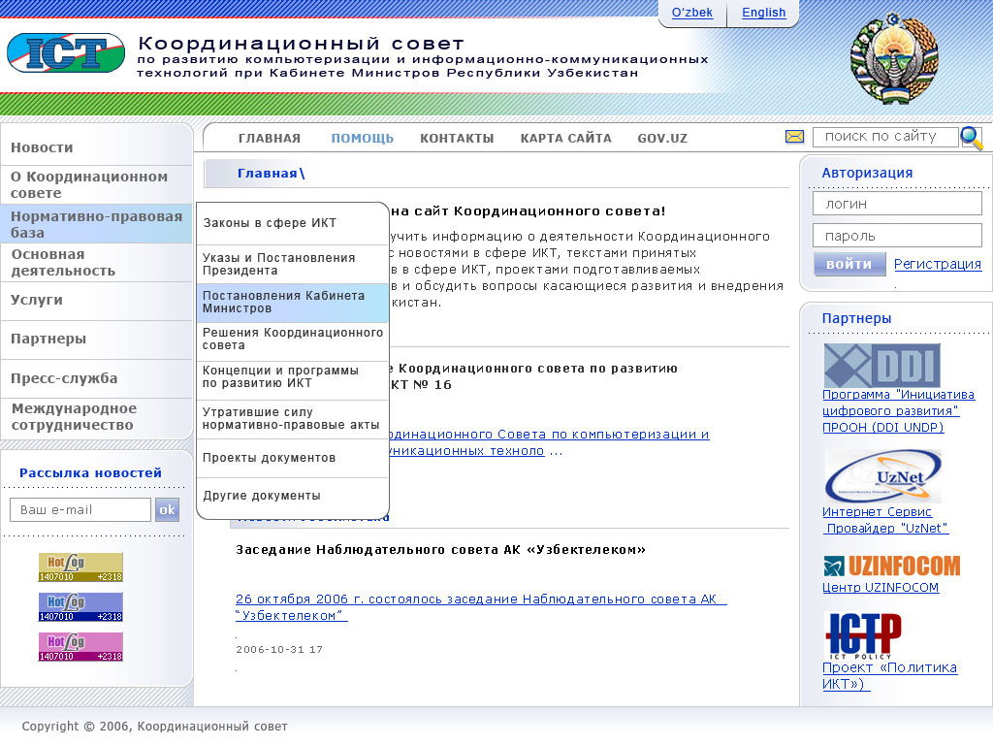This screenshot has height=745, width=993.
Task: Click the magnifying glass search icon
Action: 971,138
